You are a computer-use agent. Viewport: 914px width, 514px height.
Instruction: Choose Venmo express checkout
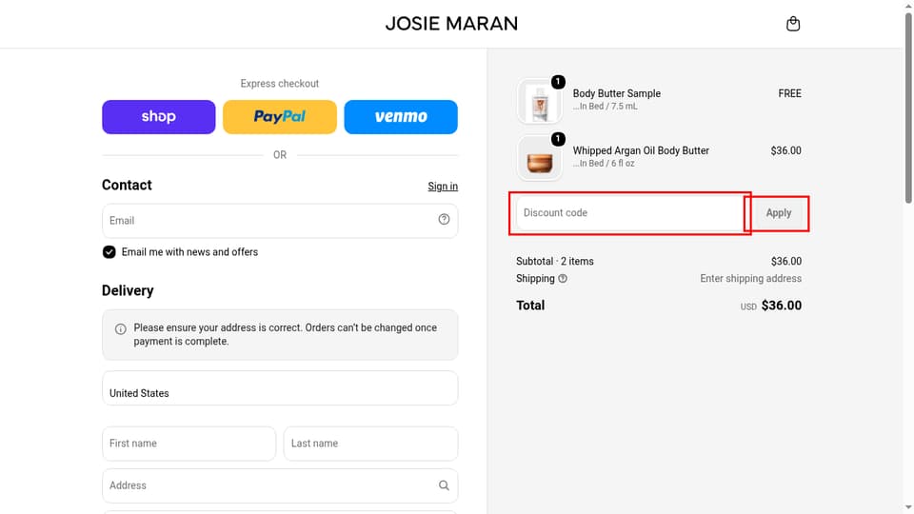pos(401,116)
